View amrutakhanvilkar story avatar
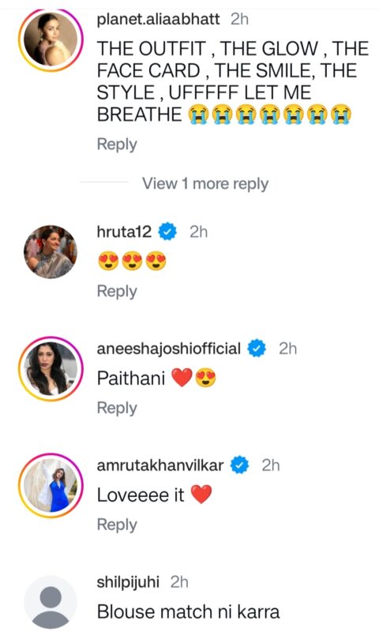 pyautogui.click(x=51, y=485)
